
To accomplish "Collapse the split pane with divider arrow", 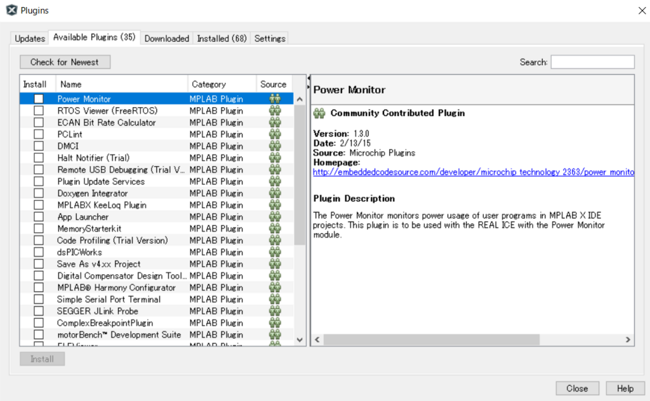I will pyautogui.click(x=308, y=78).
